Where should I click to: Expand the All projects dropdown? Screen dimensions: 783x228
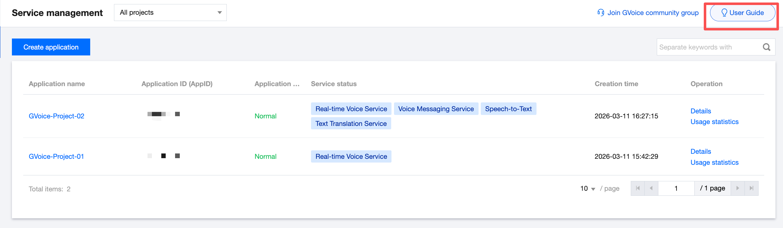170,13
